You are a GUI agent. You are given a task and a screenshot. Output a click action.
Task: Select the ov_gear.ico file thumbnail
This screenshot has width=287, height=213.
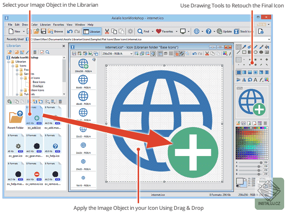pos(16,146)
